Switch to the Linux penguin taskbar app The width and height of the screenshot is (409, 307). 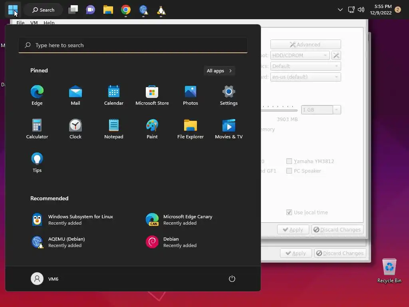tap(161, 10)
